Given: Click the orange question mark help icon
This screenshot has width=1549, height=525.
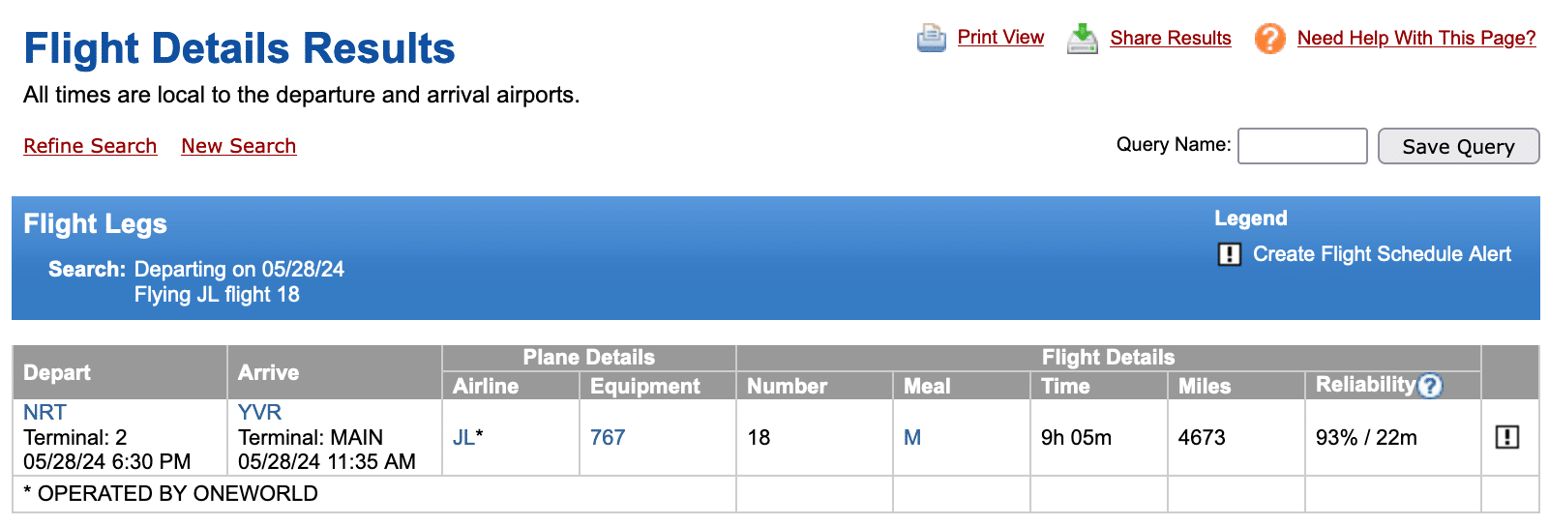Looking at the screenshot, I should 1269,39.
